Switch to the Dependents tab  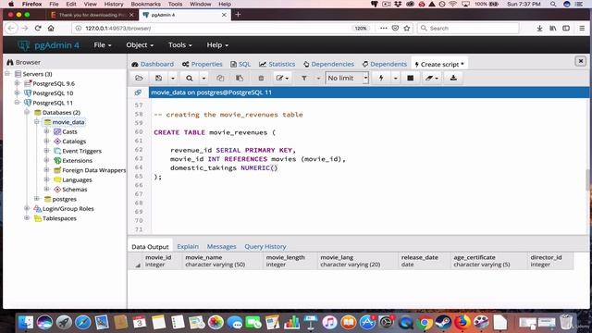tap(385, 64)
